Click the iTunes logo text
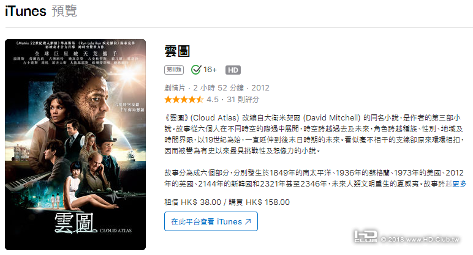This screenshot has width=473, height=255. 26,11
